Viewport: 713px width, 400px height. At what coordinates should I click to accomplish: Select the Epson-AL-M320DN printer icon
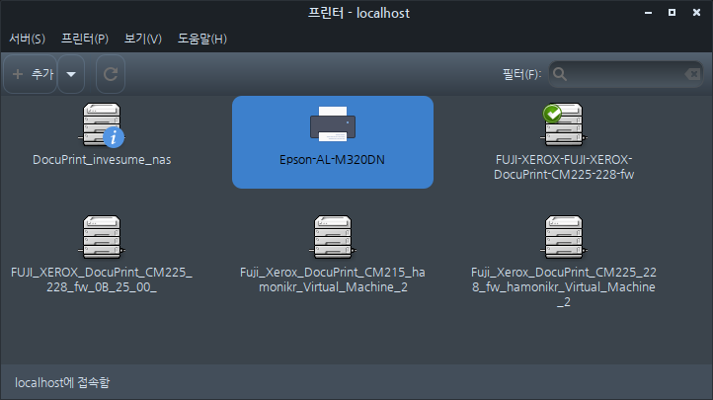(333, 124)
